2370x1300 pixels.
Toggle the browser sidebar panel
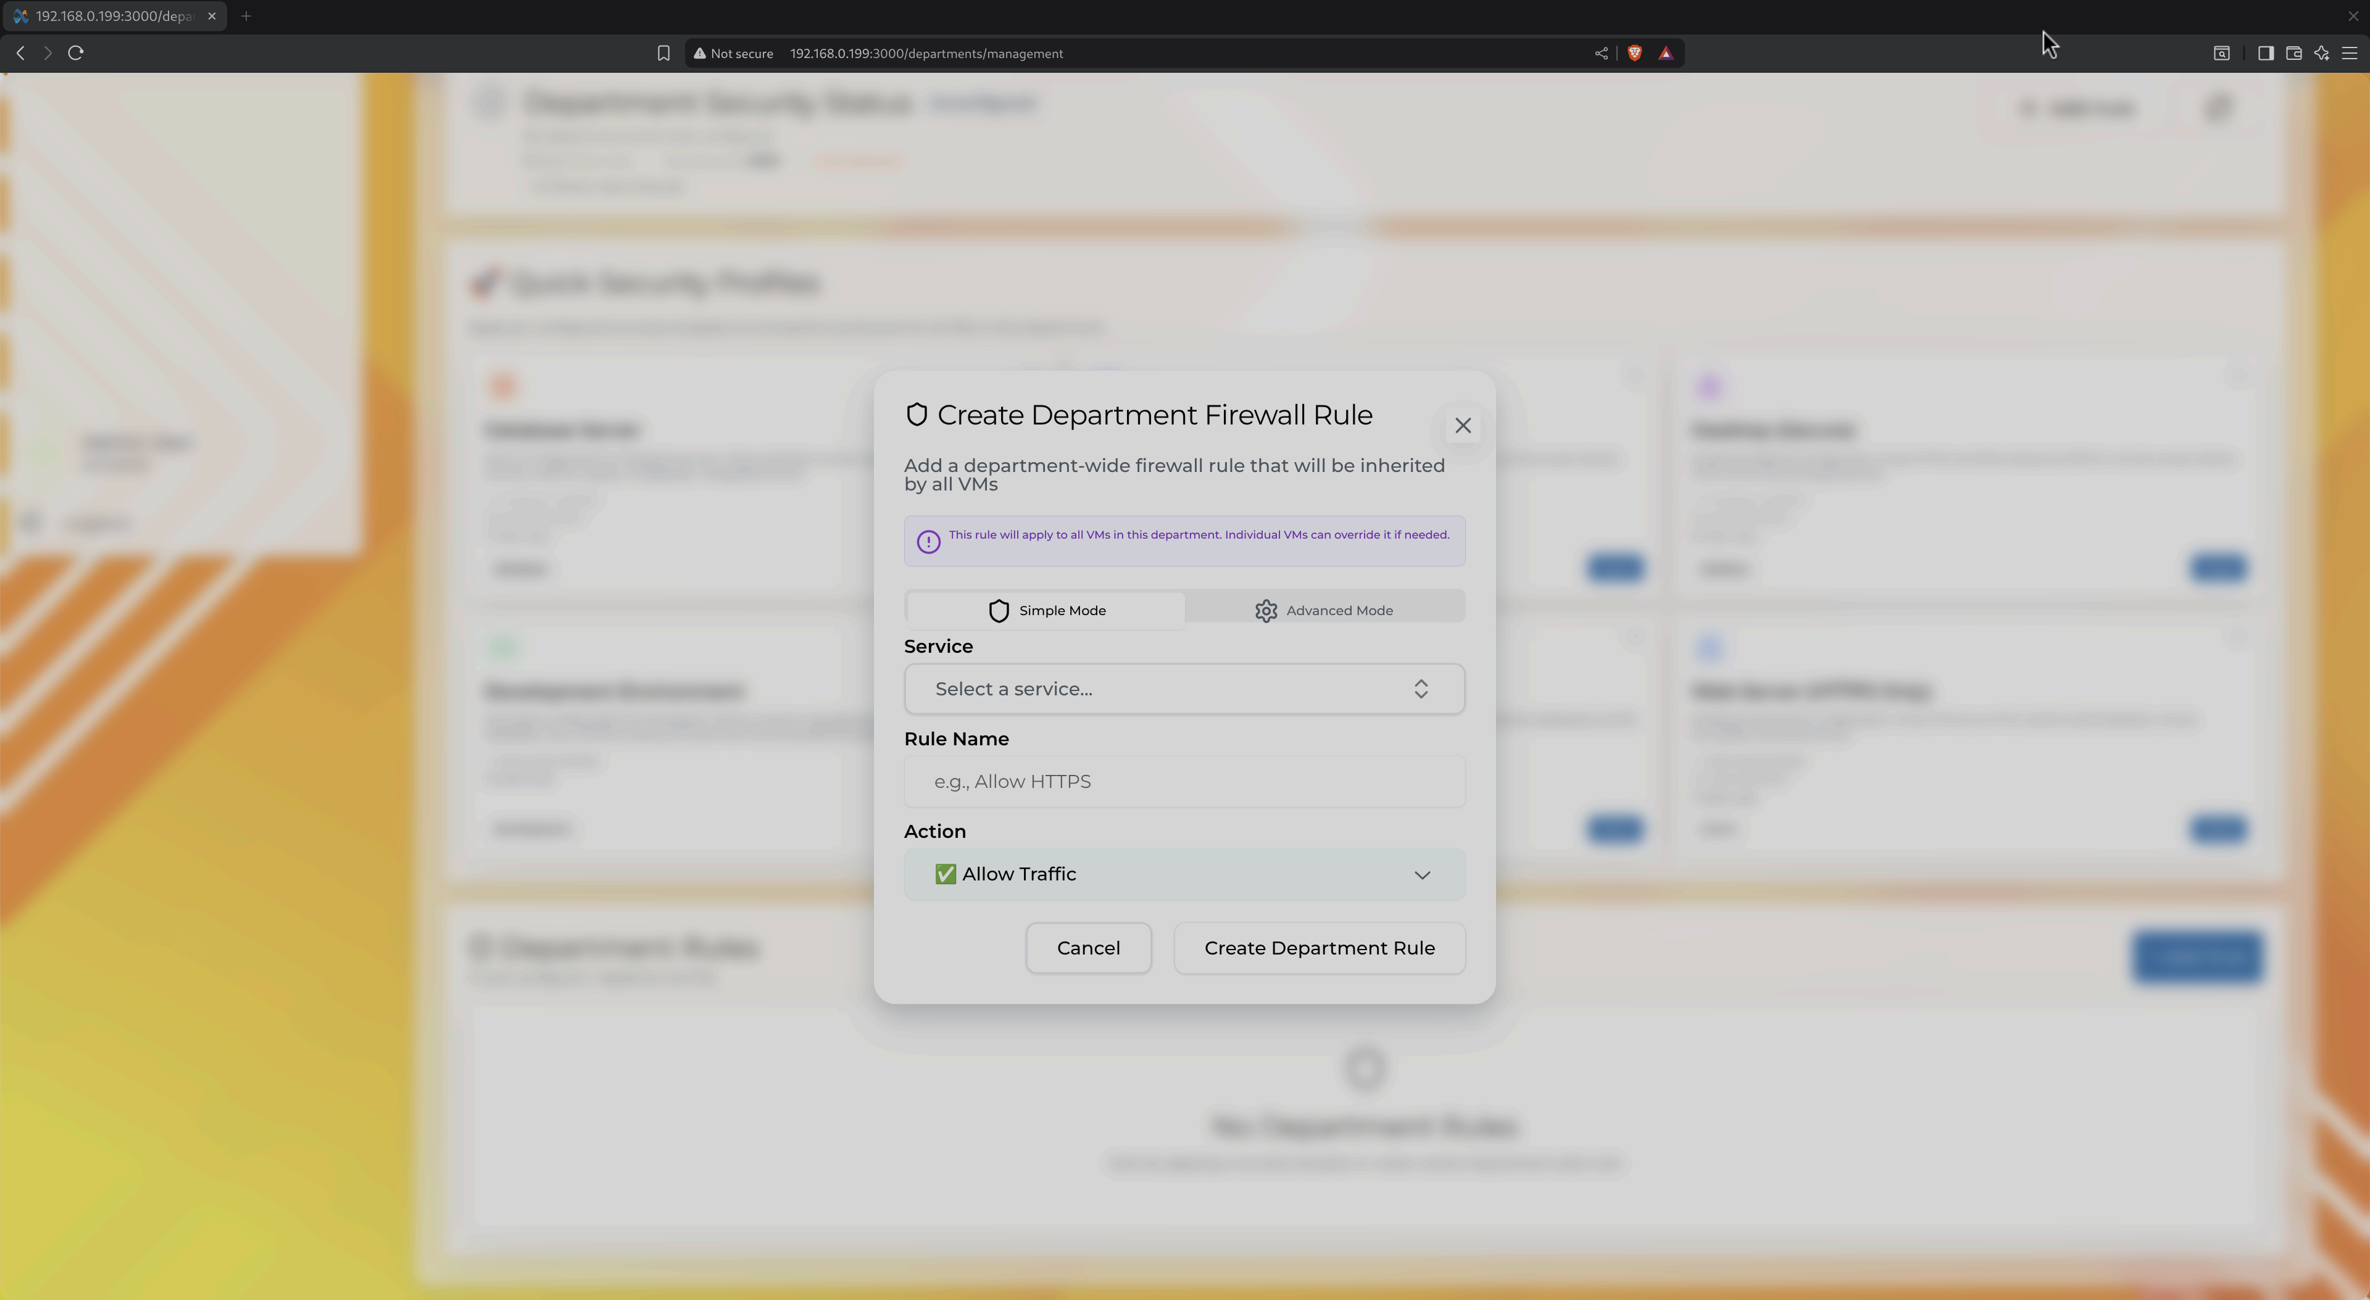coord(2264,52)
